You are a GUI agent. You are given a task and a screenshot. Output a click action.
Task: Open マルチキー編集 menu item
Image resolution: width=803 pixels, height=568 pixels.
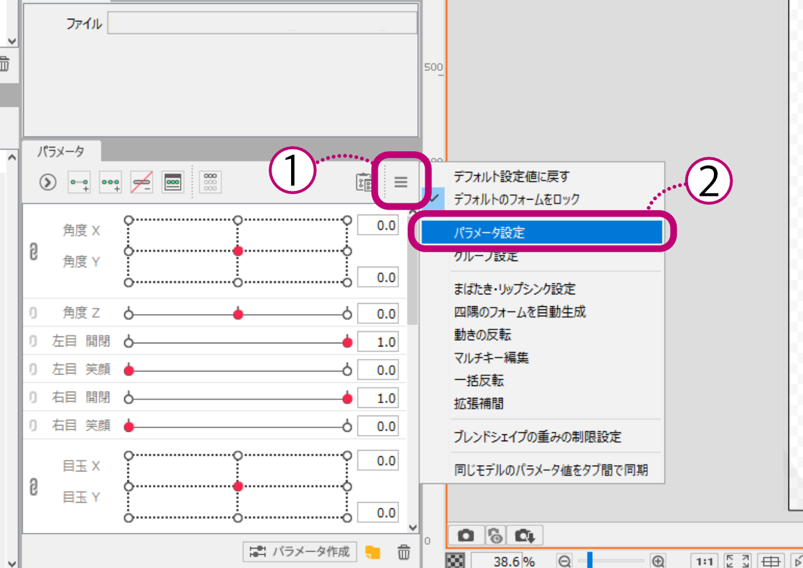491,358
